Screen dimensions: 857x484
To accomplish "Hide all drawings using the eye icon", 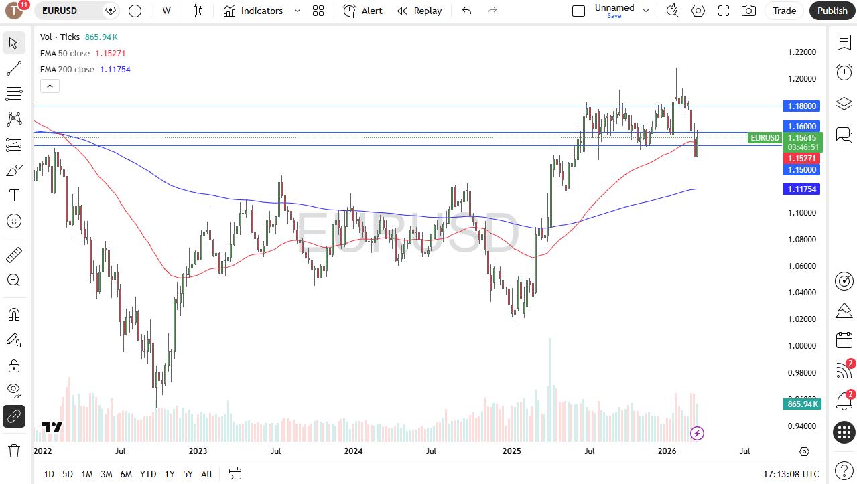I will coord(13,390).
